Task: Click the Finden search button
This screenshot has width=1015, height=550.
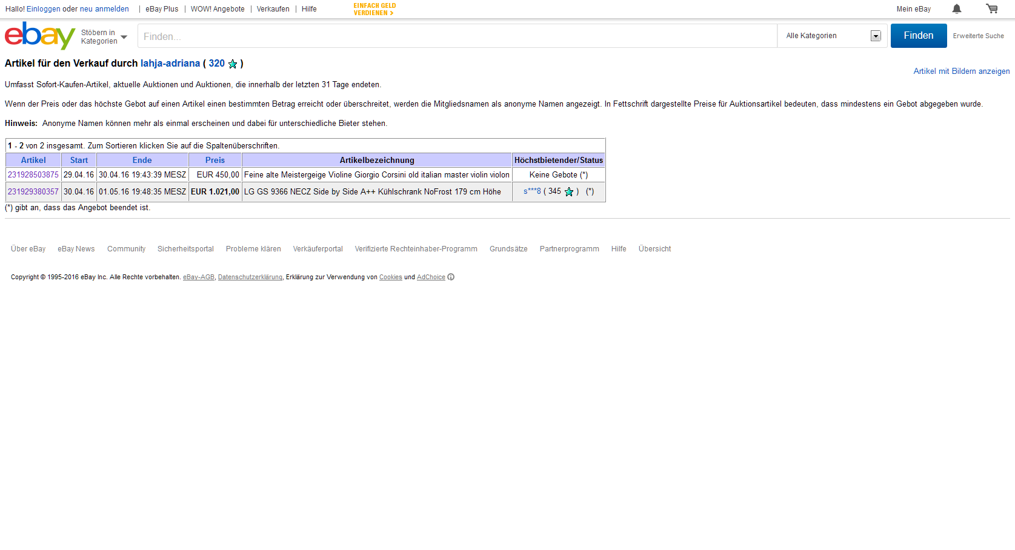Action: click(x=919, y=36)
